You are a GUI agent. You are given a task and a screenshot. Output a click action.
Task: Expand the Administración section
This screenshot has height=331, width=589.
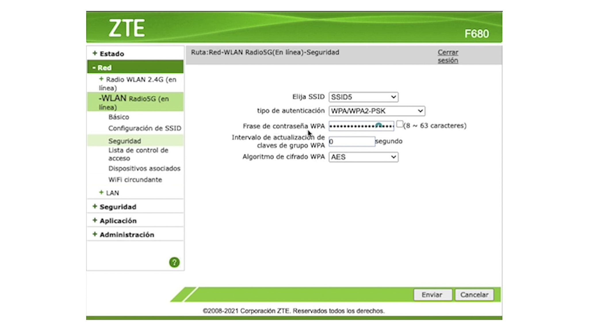pos(127,235)
